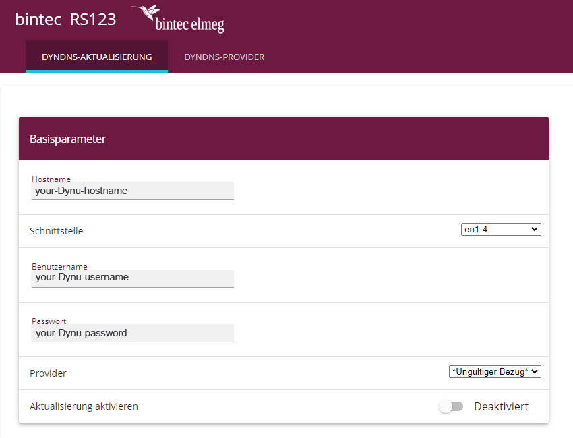Image resolution: width=573 pixels, height=438 pixels.
Task: Click the Provider label text
Action: pyautogui.click(x=48, y=373)
